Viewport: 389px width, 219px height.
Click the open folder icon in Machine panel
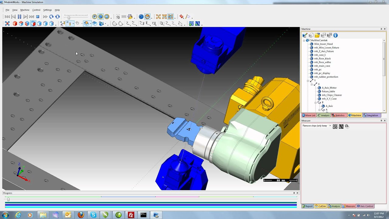(x=317, y=35)
